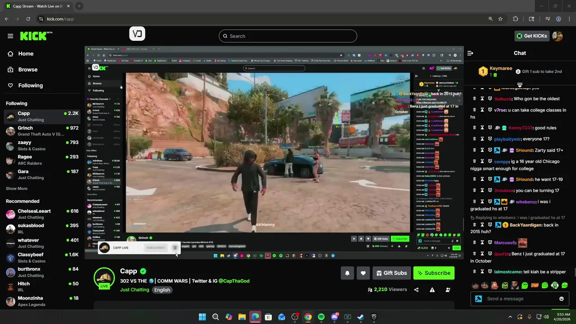The height and width of the screenshot is (324, 576).
Task: Expand following list with Show More
Action: [x=17, y=189]
